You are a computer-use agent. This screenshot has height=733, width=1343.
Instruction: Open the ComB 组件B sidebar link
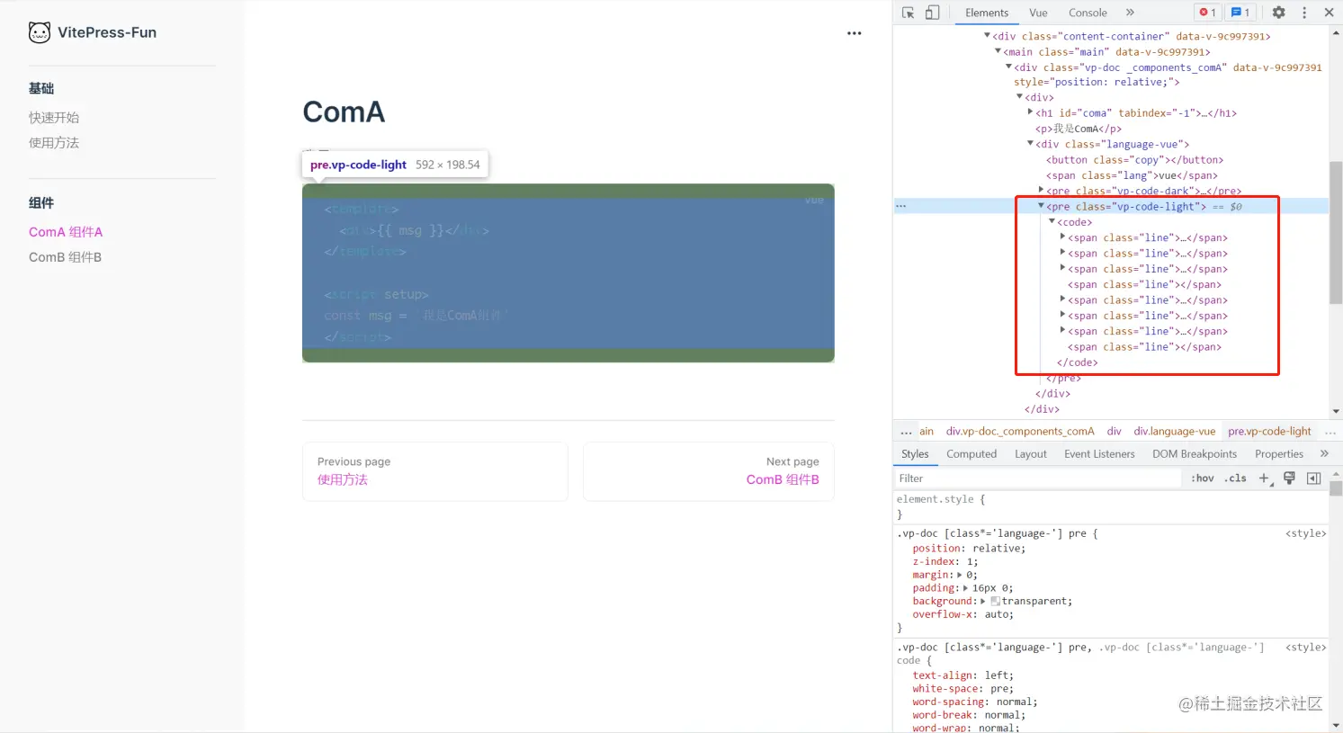point(65,257)
